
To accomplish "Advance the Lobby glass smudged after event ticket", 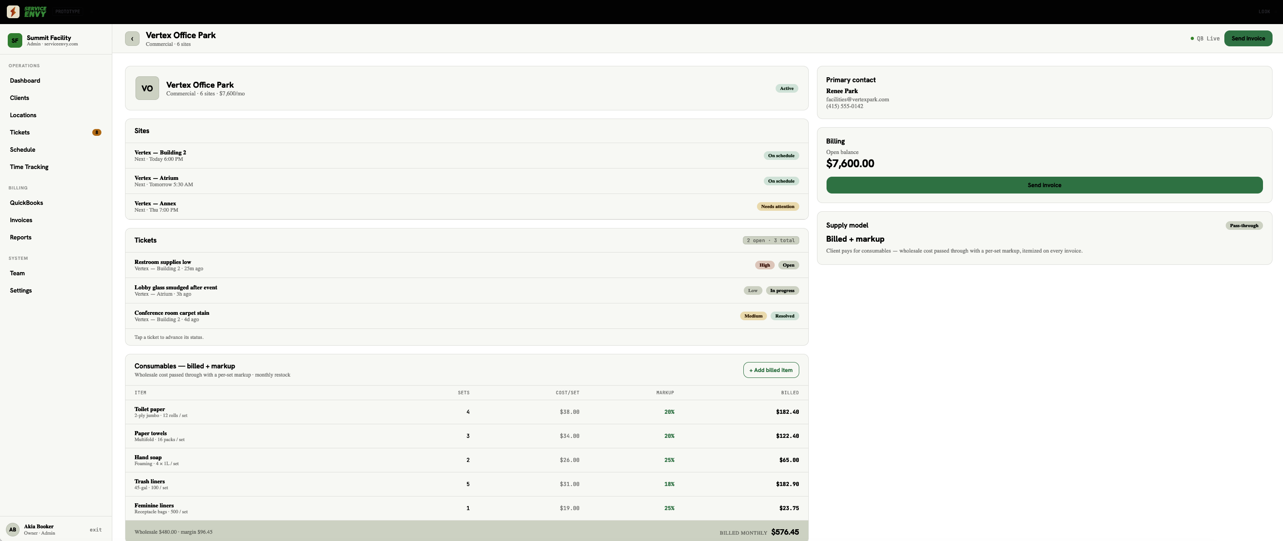I will point(466,291).
